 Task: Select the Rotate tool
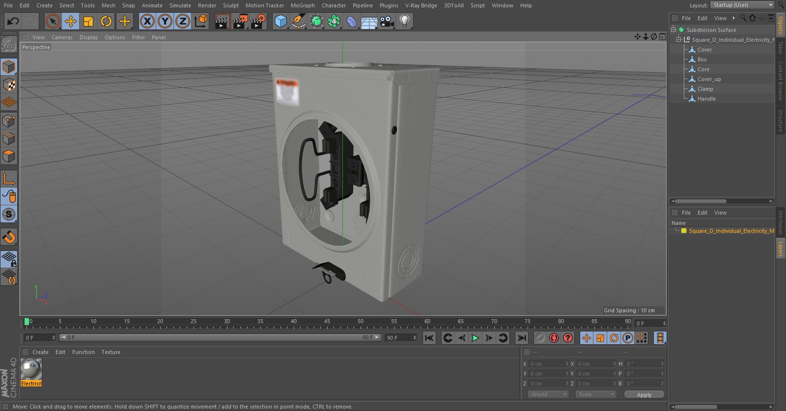click(x=106, y=21)
